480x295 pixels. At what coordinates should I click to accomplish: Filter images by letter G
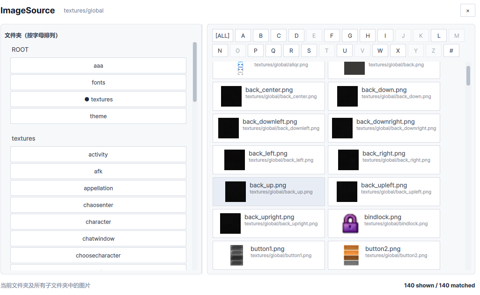350,36
